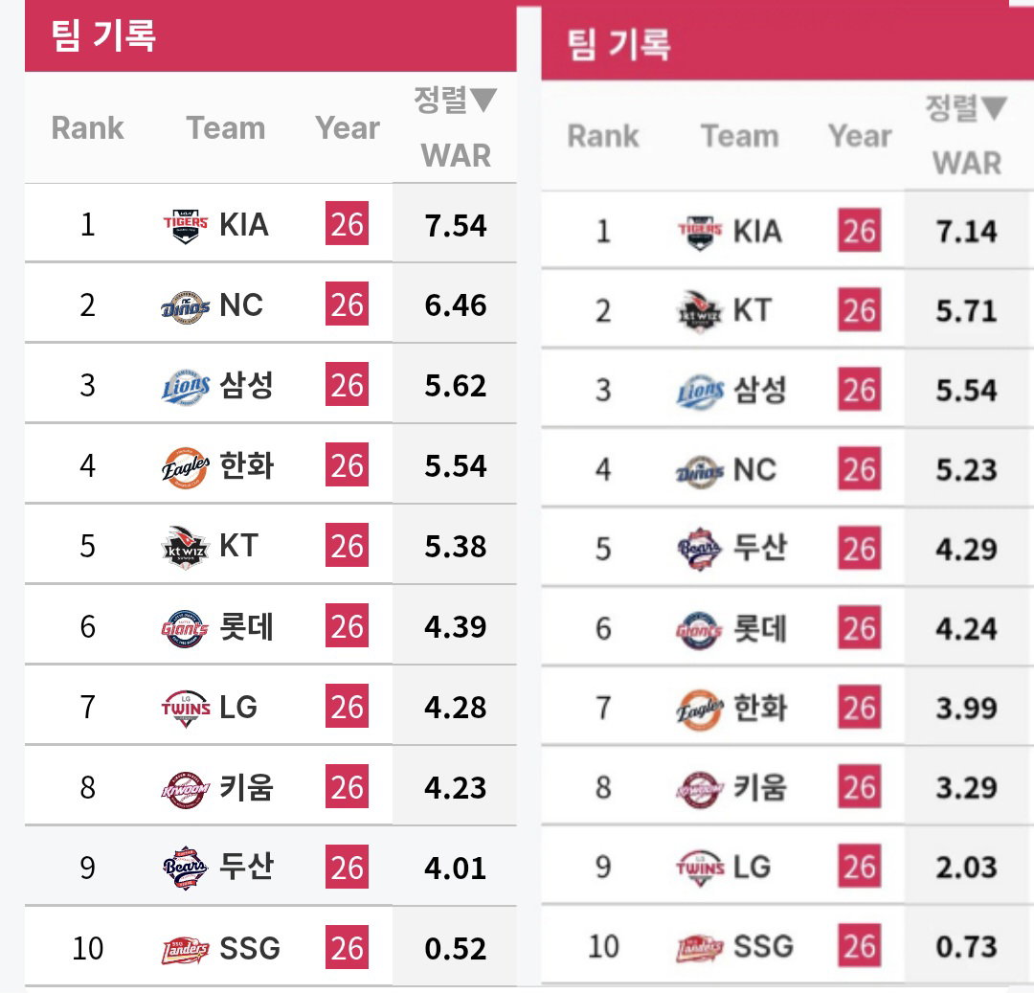This screenshot has width=1034, height=993.
Task: Select the Team column header in right table
Action: 740,137
